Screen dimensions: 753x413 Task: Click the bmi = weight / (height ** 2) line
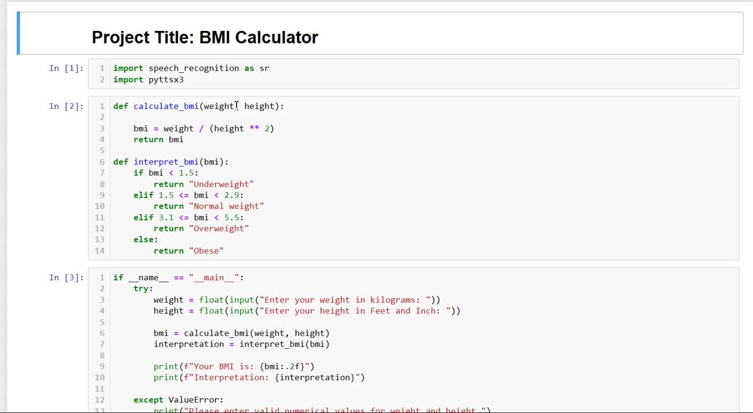coord(204,128)
